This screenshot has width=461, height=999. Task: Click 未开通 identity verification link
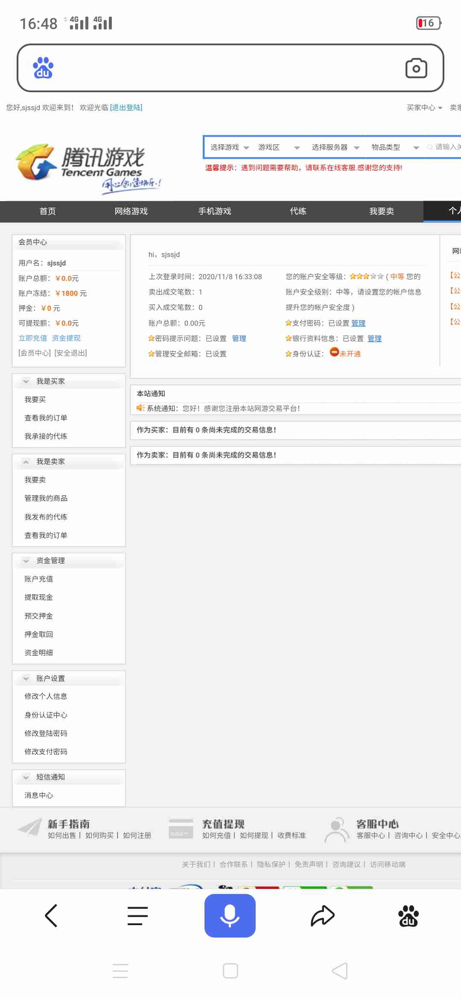350,354
